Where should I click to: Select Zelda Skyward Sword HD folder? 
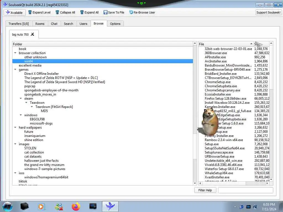(65, 82)
